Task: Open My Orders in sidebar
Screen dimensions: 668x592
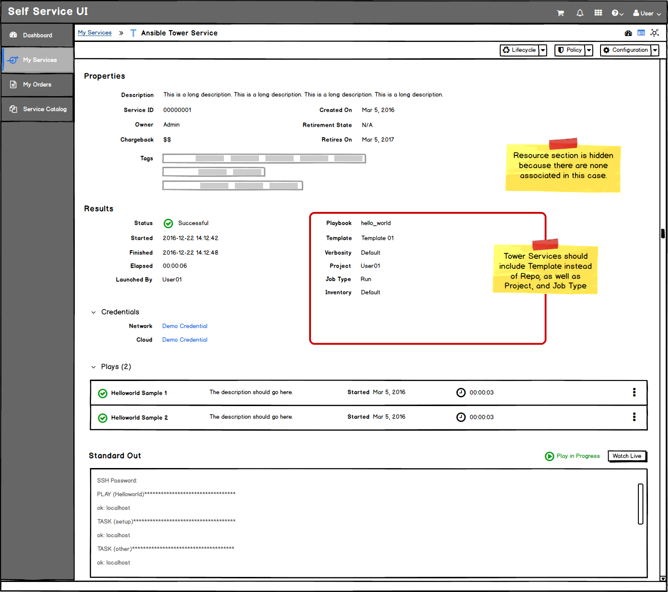Action: point(37,84)
